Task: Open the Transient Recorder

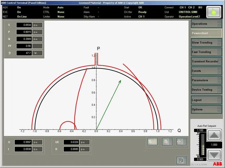Action: tap(206, 61)
